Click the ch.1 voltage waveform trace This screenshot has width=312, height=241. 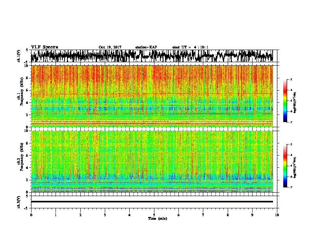152,56
